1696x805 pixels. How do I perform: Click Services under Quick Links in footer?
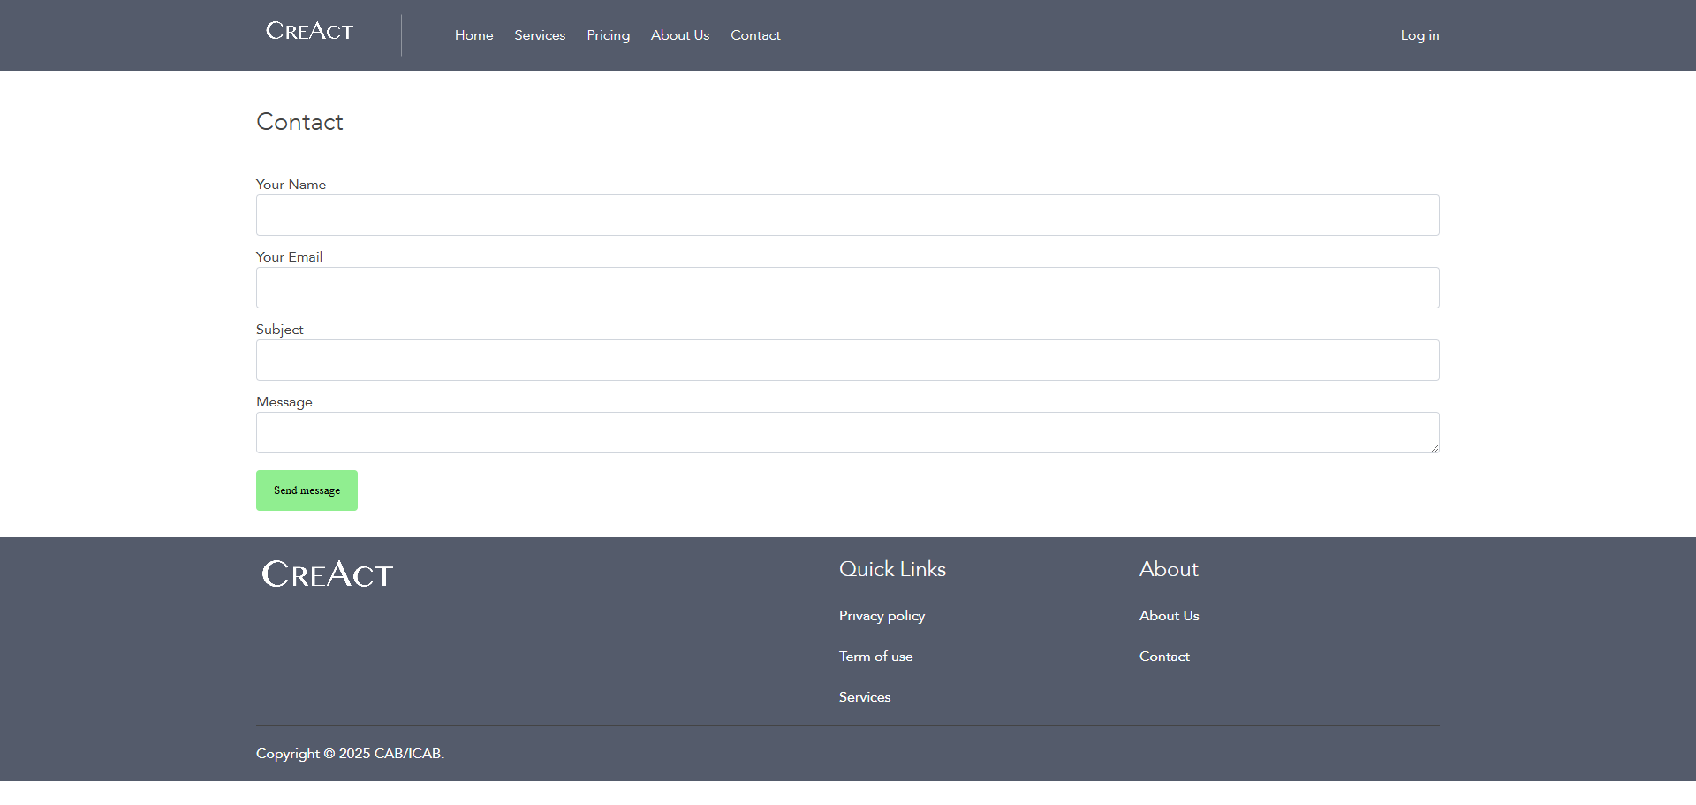(x=864, y=697)
